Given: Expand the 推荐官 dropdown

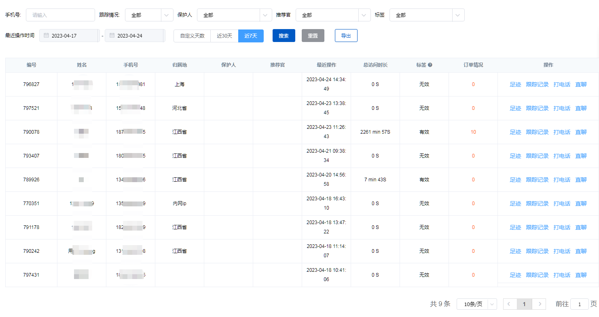Looking at the screenshot, I should click(333, 15).
